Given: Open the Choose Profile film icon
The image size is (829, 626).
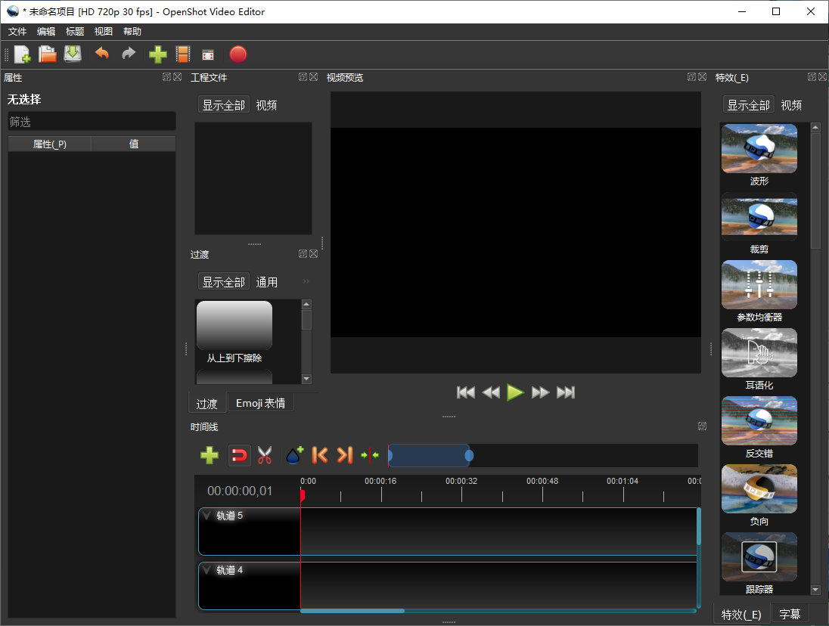Looking at the screenshot, I should point(182,54).
